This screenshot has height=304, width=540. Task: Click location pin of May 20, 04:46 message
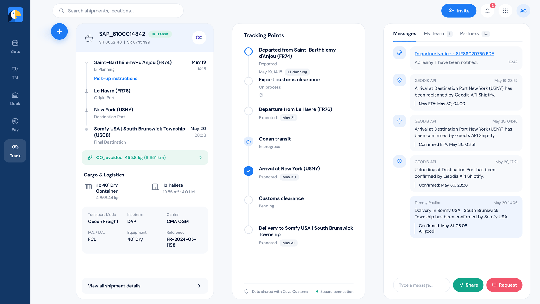click(399, 121)
